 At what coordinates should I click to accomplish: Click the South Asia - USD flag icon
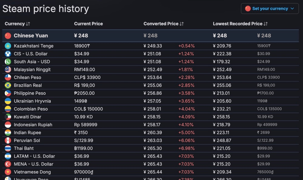click(x=8, y=62)
